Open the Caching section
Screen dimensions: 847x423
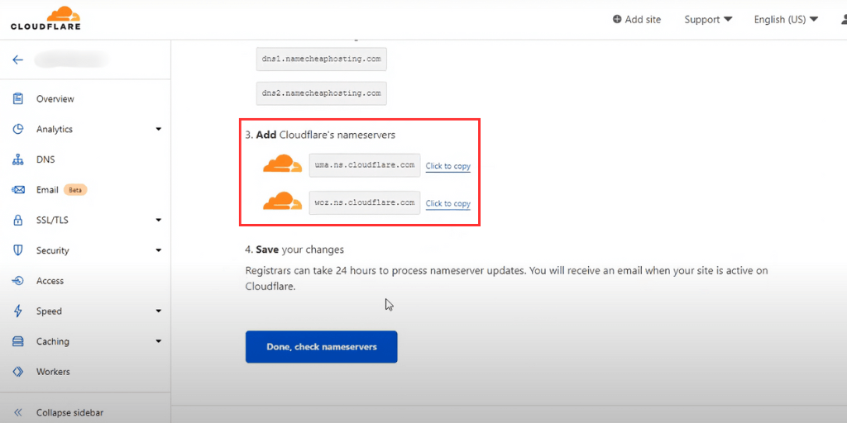coord(52,341)
